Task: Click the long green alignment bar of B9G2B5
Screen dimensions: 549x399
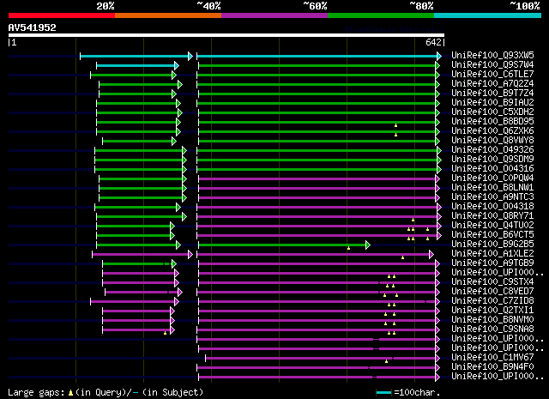Action: click(x=284, y=245)
